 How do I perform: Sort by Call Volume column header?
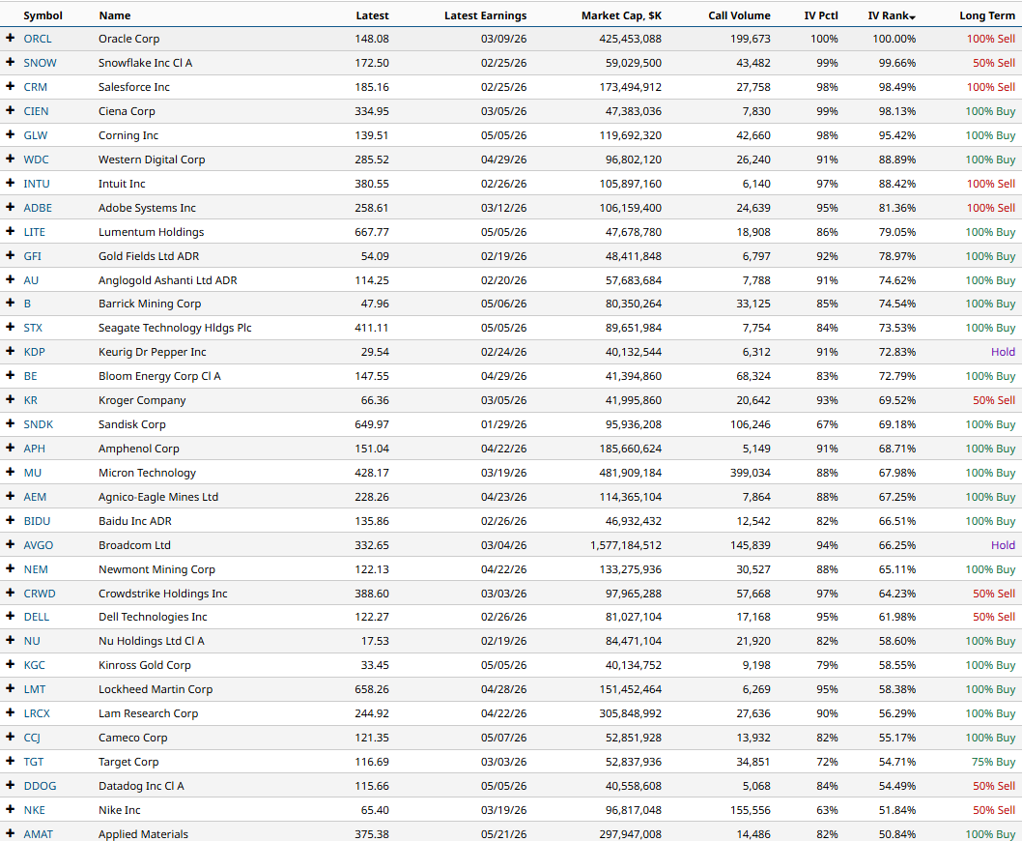coord(739,15)
